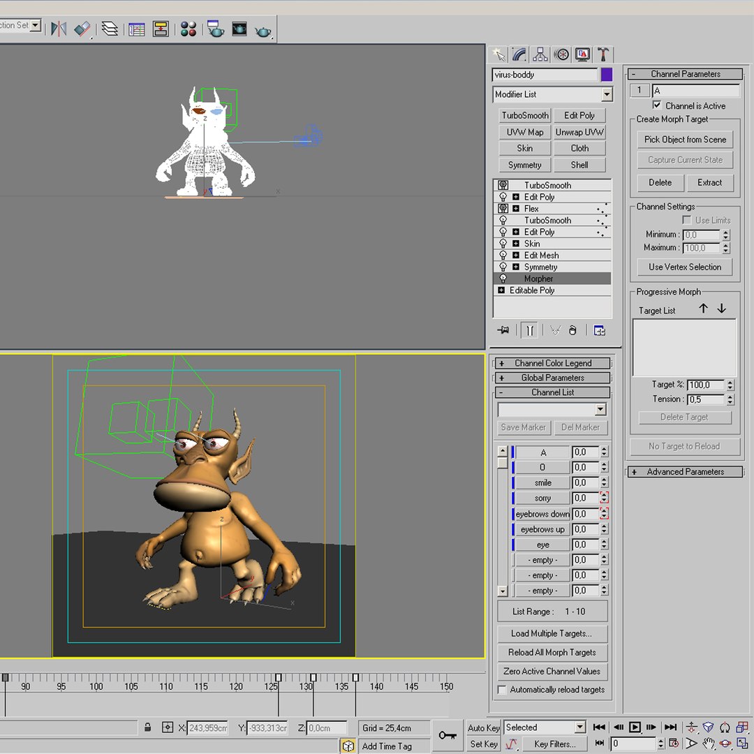754x754 pixels.
Task: Collapse the Channel List rollout
Action: click(x=552, y=392)
